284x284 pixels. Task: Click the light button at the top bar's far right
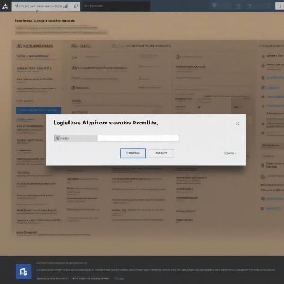tap(280, 6)
